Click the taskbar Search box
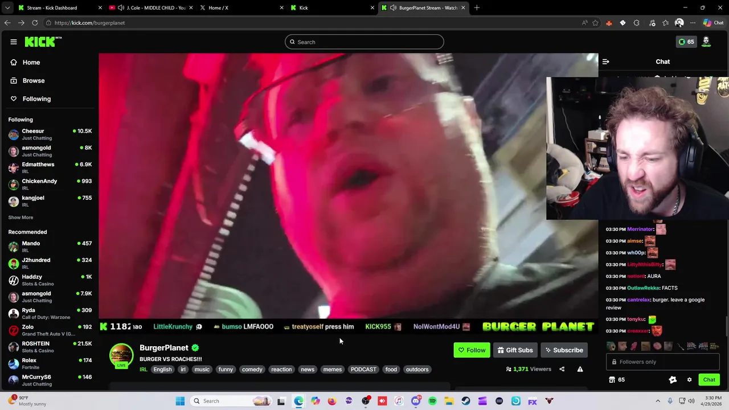The image size is (729, 410). click(230, 401)
